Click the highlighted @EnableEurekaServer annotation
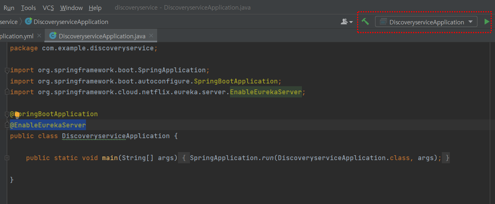The height and width of the screenshot is (204, 495). click(48, 125)
